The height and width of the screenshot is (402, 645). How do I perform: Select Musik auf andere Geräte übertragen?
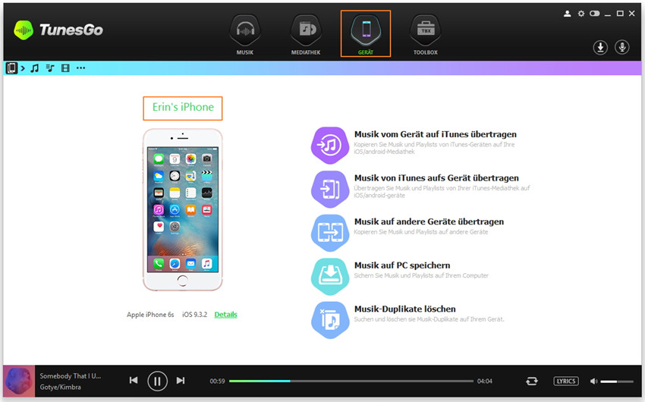429,221
